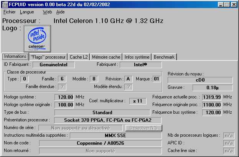Screen dimensions: 239x157
Task: Click the Présentation processeur label
Action: tap(27, 120)
